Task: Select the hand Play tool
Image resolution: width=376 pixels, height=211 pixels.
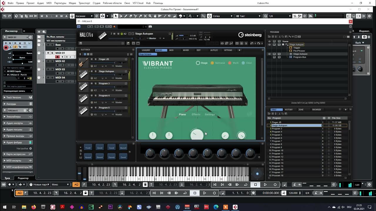Action: point(155,16)
